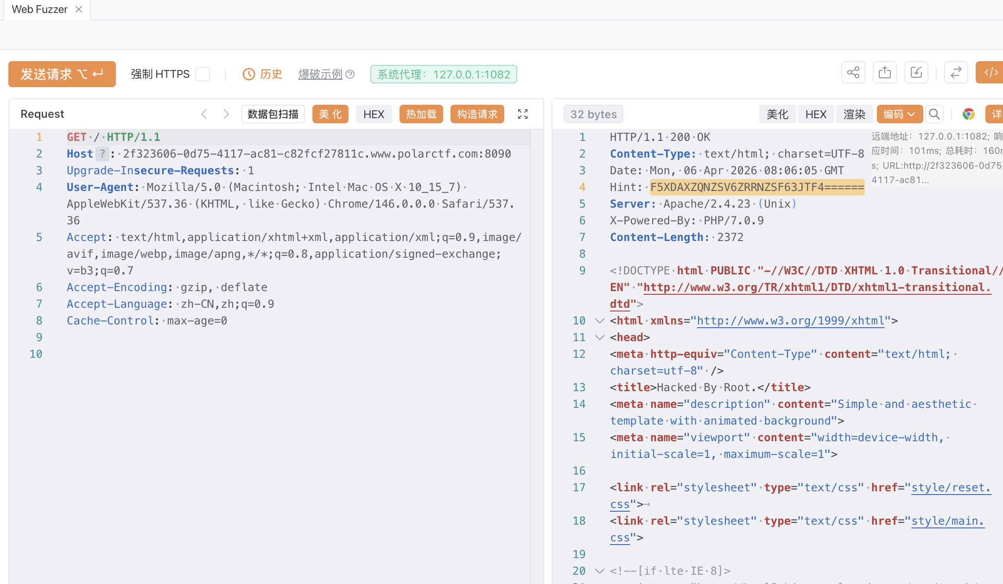The image size is (1003, 584).
Task: Collapse the head tag on line 11
Action: click(x=600, y=337)
